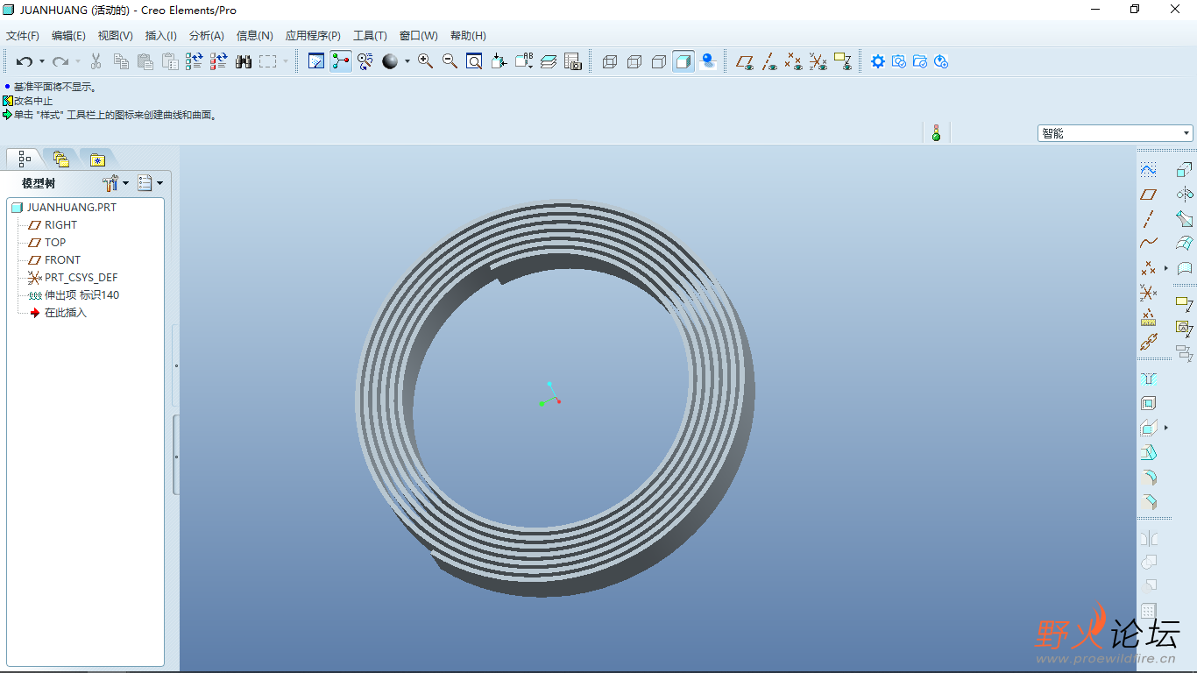Click the datum Curve tool
The width and height of the screenshot is (1197, 673).
(x=1148, y=244)
